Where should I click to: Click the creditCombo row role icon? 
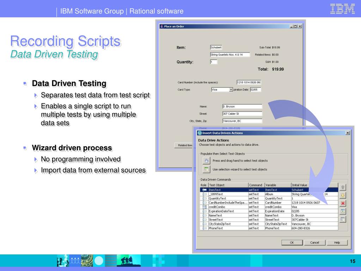coord(204,207)
